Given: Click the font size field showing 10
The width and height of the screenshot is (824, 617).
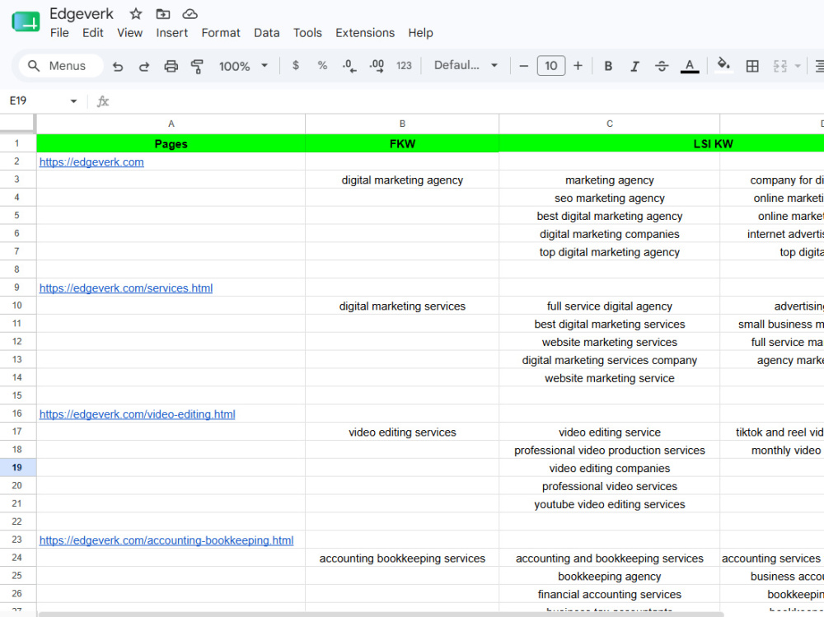Looking at the screenshot, I should coord(550,66).
